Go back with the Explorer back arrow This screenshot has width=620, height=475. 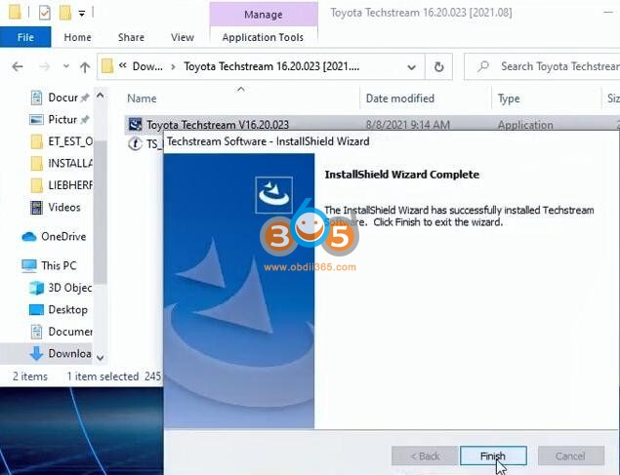[18, 66]
